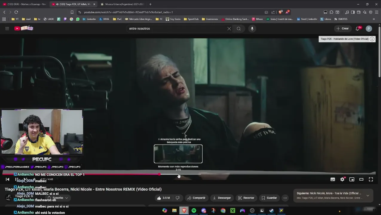The image size is (381, 215).
Task: Open File Explorer from the taskbar
Action: tap(175, 211)
